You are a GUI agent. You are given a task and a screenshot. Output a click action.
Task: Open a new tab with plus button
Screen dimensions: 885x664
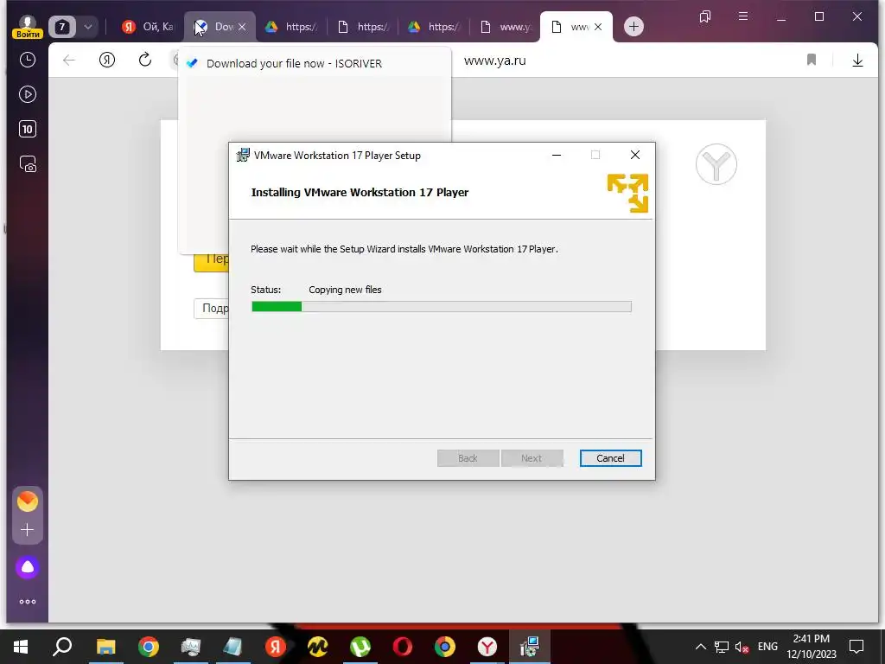[x=634, y=27]
